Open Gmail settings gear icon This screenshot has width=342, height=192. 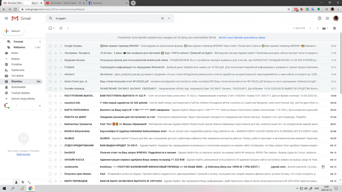334,28
